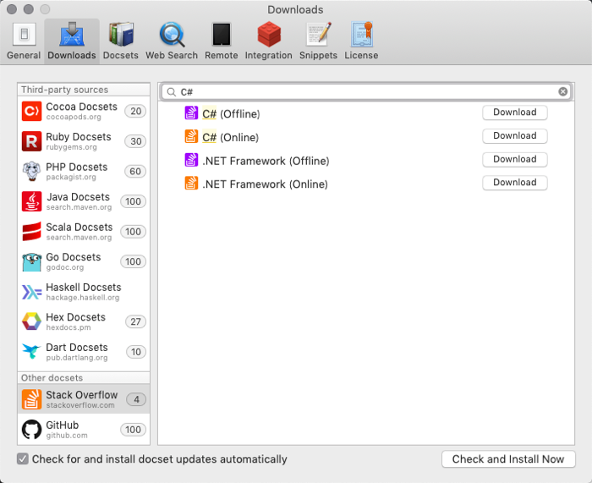Open Web Search magnifier globe icon

[x=172, y=35]
